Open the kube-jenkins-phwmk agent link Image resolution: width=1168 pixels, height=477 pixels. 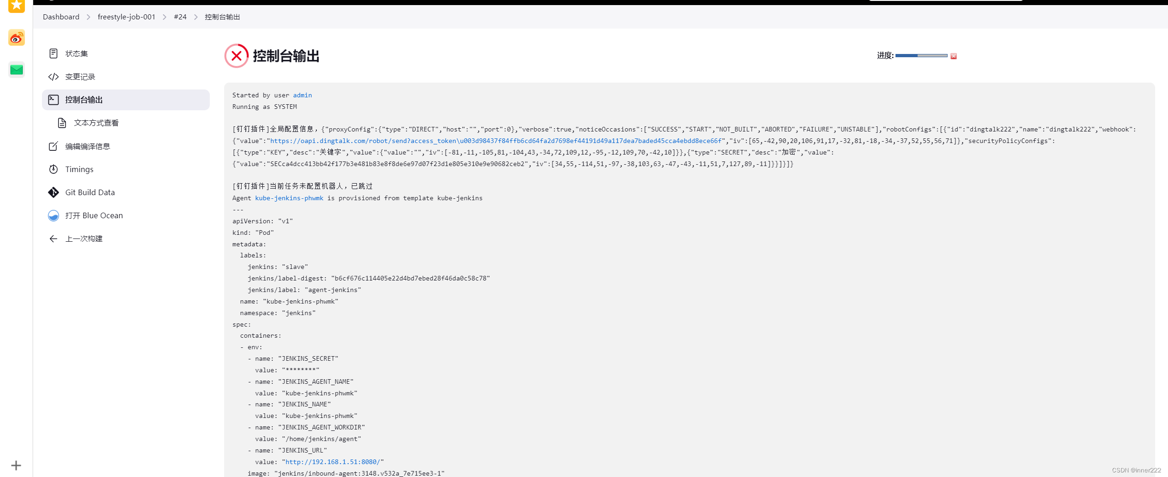(x=289, y=198)
